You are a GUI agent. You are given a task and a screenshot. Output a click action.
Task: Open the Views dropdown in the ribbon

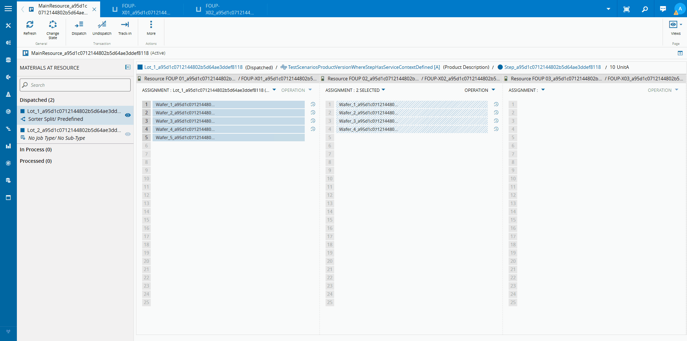click(x=676, y=28)
